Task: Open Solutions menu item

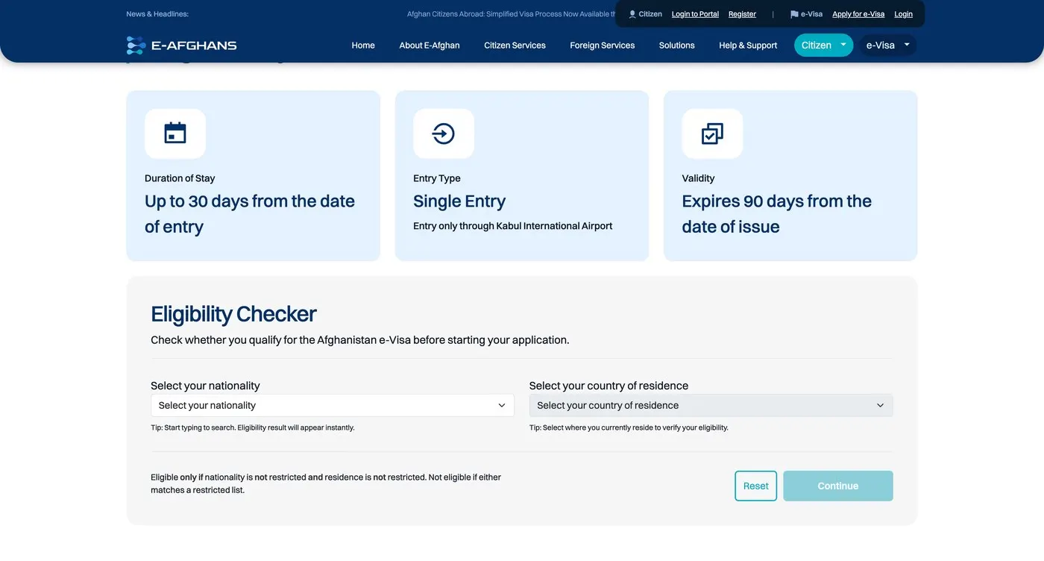Action: pyautogui.click(x=677, y=46)
